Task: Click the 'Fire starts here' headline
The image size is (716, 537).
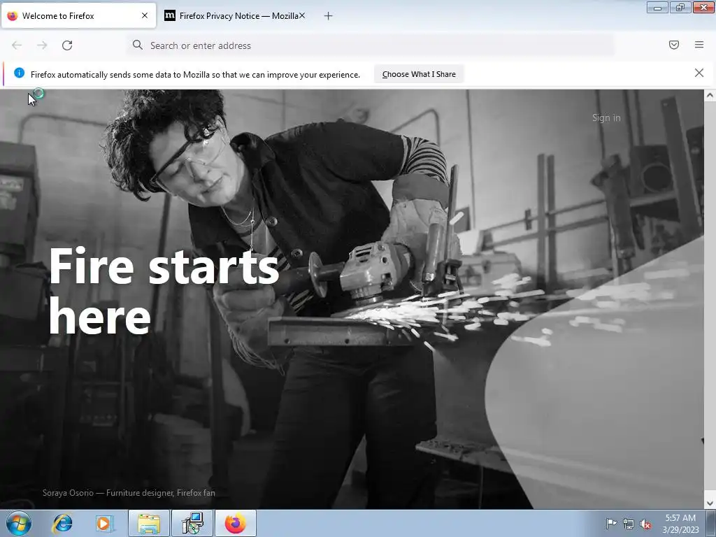Action: pos(164,290)
